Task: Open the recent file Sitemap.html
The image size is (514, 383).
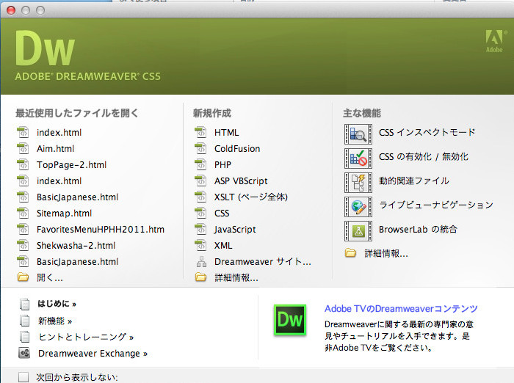Action: (65, 214)
